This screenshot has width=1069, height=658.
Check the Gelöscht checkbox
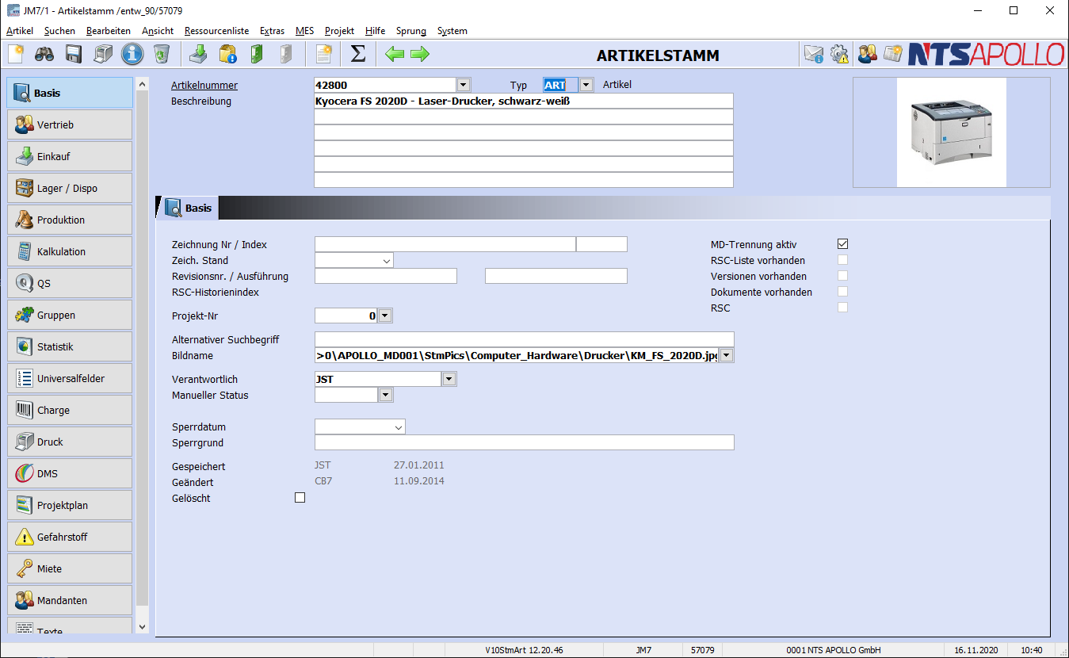click(x=300, y=498)
